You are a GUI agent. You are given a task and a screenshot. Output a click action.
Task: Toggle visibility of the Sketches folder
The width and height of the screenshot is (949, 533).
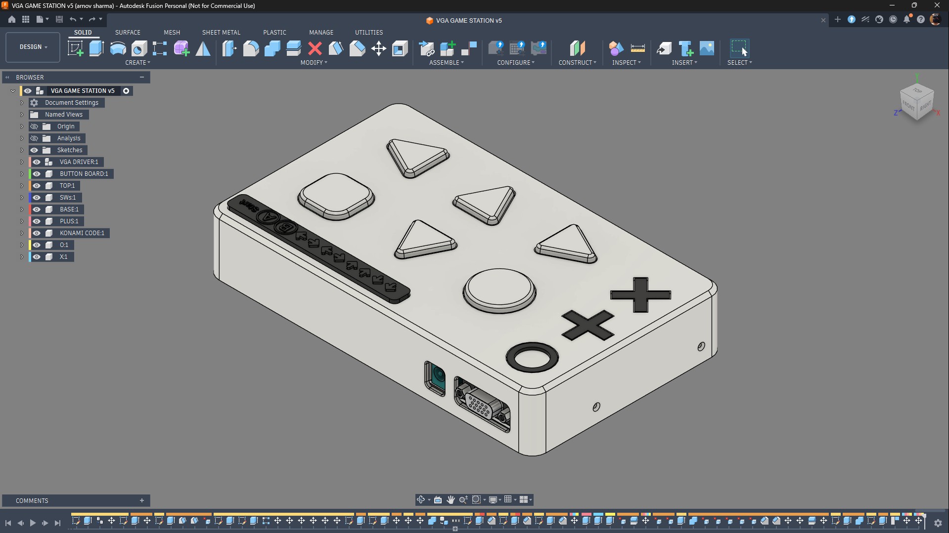(34, 150)
